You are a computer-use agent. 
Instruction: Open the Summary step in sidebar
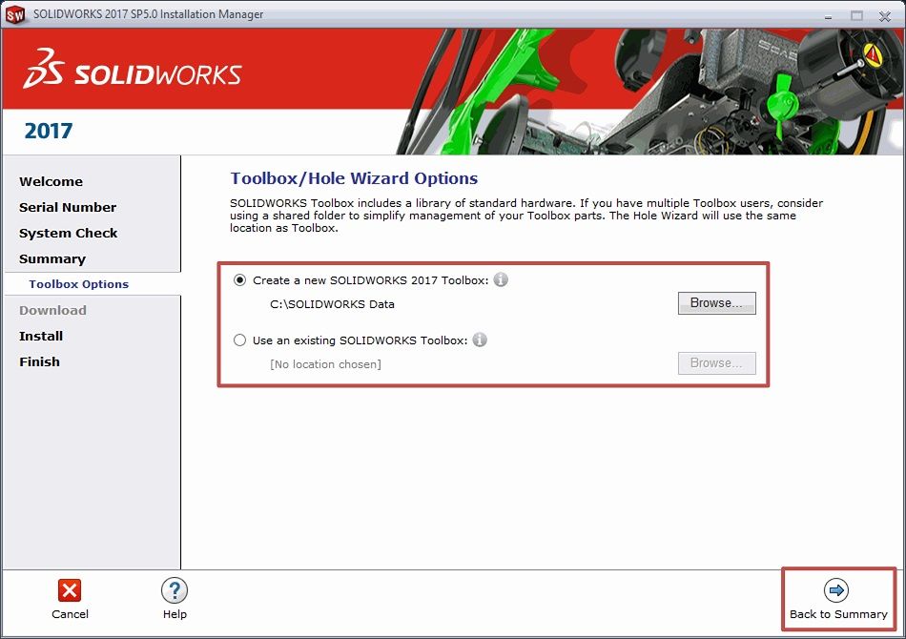coord(52,258)
